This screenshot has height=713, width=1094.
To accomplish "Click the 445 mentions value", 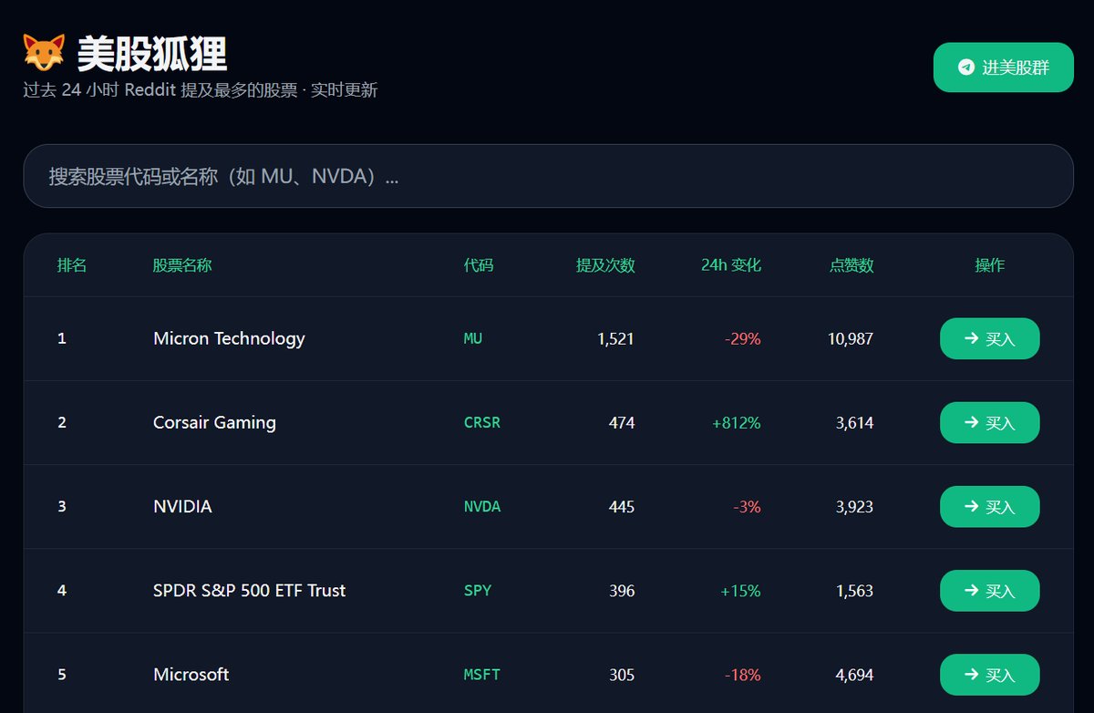I will coord(622,506).
